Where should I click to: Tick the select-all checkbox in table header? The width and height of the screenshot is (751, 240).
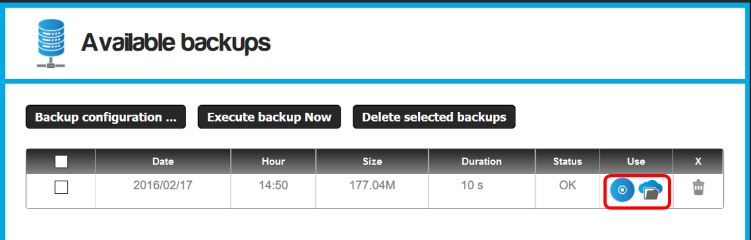61,162
